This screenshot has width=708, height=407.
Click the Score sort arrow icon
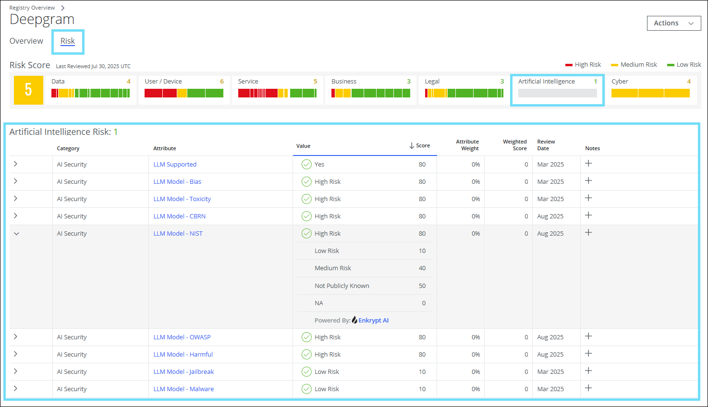(412, 146)
